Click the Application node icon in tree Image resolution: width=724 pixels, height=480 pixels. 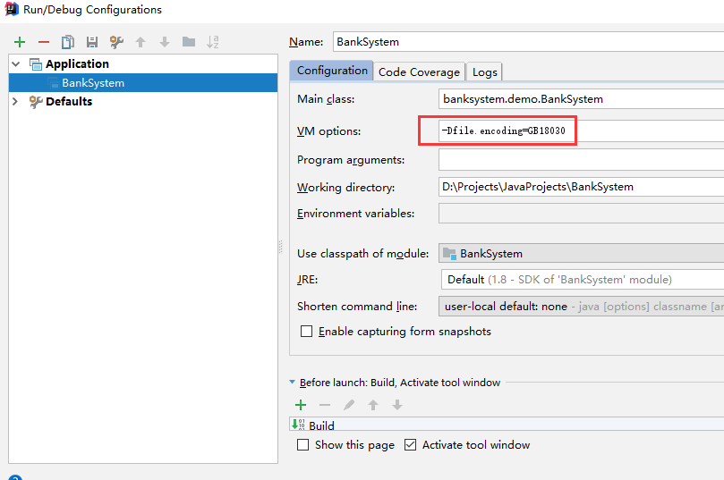pos(36,64)
